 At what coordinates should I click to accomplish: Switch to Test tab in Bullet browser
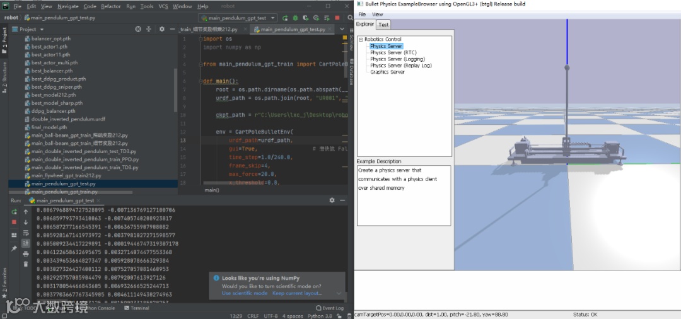[x=383, y=25]
